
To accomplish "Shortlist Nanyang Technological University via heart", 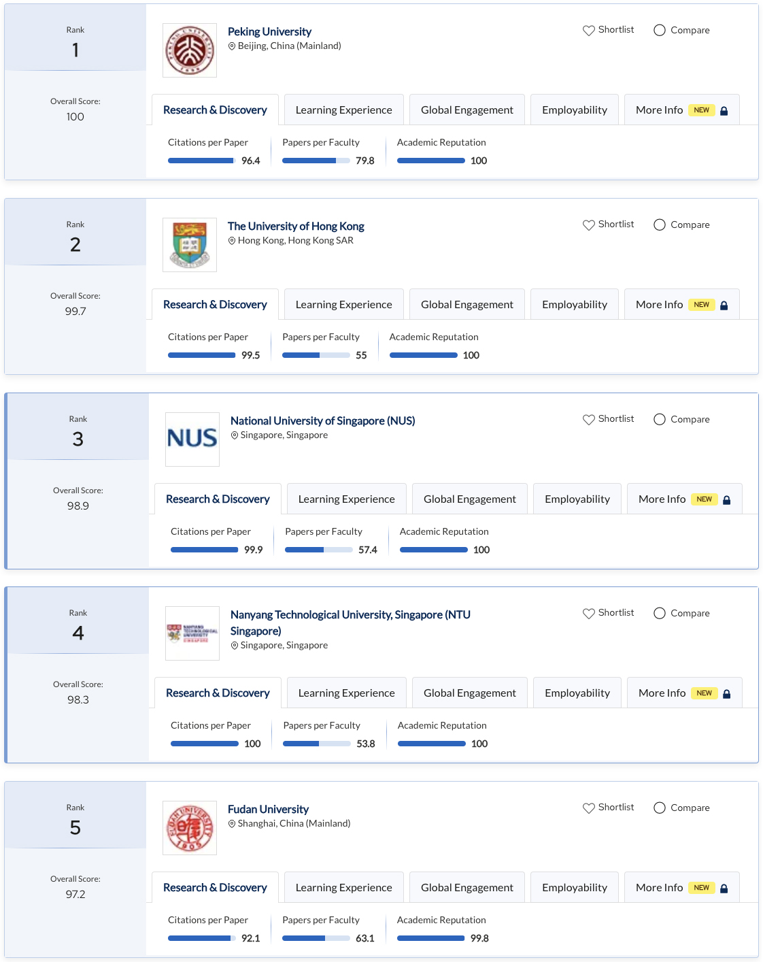I will tap(588, 614).
